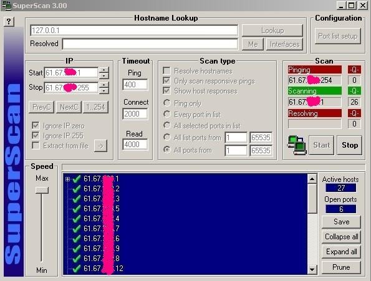The height and width of the screenshot is (281, 371).
Task: Click All list ports from end field
Action: pos(261,138)
